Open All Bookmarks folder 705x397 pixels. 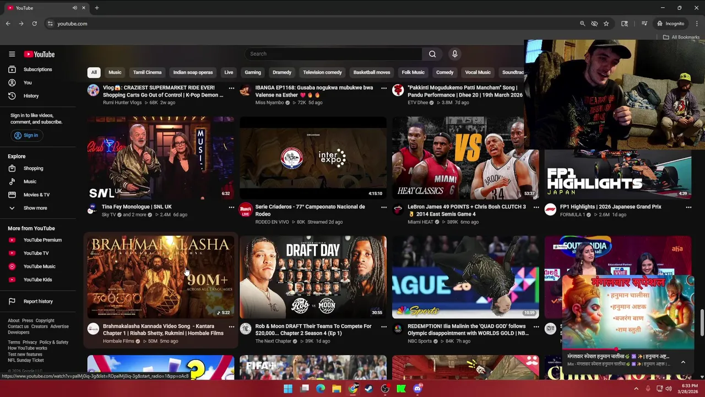click(681, 37)
